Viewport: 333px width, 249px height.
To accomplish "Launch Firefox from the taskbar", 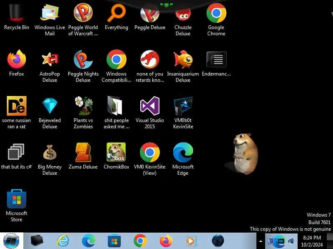I will pos(166,241).
